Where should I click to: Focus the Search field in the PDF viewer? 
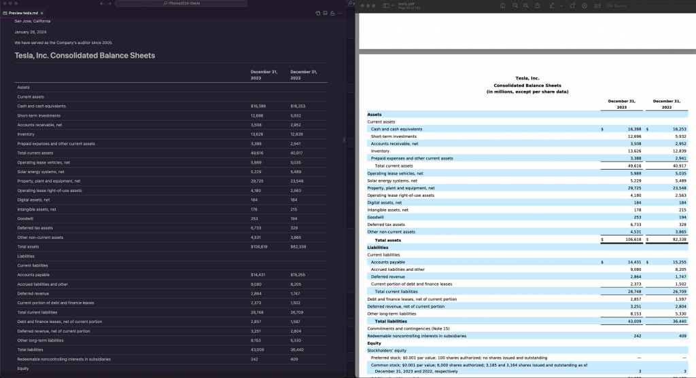[650, 5]
